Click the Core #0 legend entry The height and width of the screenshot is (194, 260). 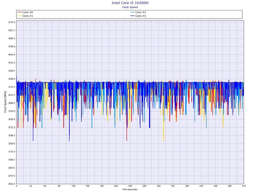click(25, 12)
